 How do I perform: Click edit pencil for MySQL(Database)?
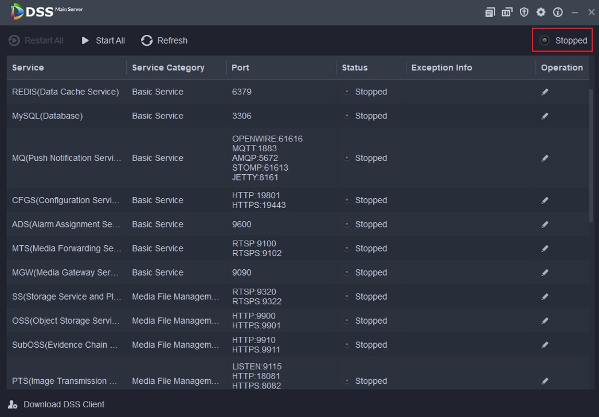(x=545, y=116)
